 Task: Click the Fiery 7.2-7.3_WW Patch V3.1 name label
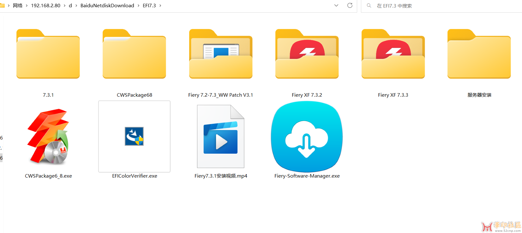coord(221,95)
